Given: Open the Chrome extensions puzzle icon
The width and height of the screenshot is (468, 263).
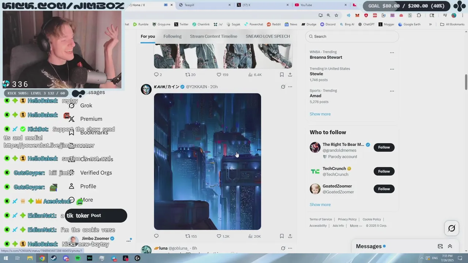Looking at the screenshot, I should pyautogui.click(x=419, y=15).
